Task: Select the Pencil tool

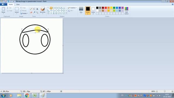Action: (x=31, y=9)
